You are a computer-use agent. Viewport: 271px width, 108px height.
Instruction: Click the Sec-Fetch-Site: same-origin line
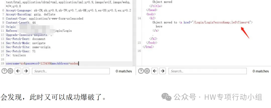(x=28, y=47)
